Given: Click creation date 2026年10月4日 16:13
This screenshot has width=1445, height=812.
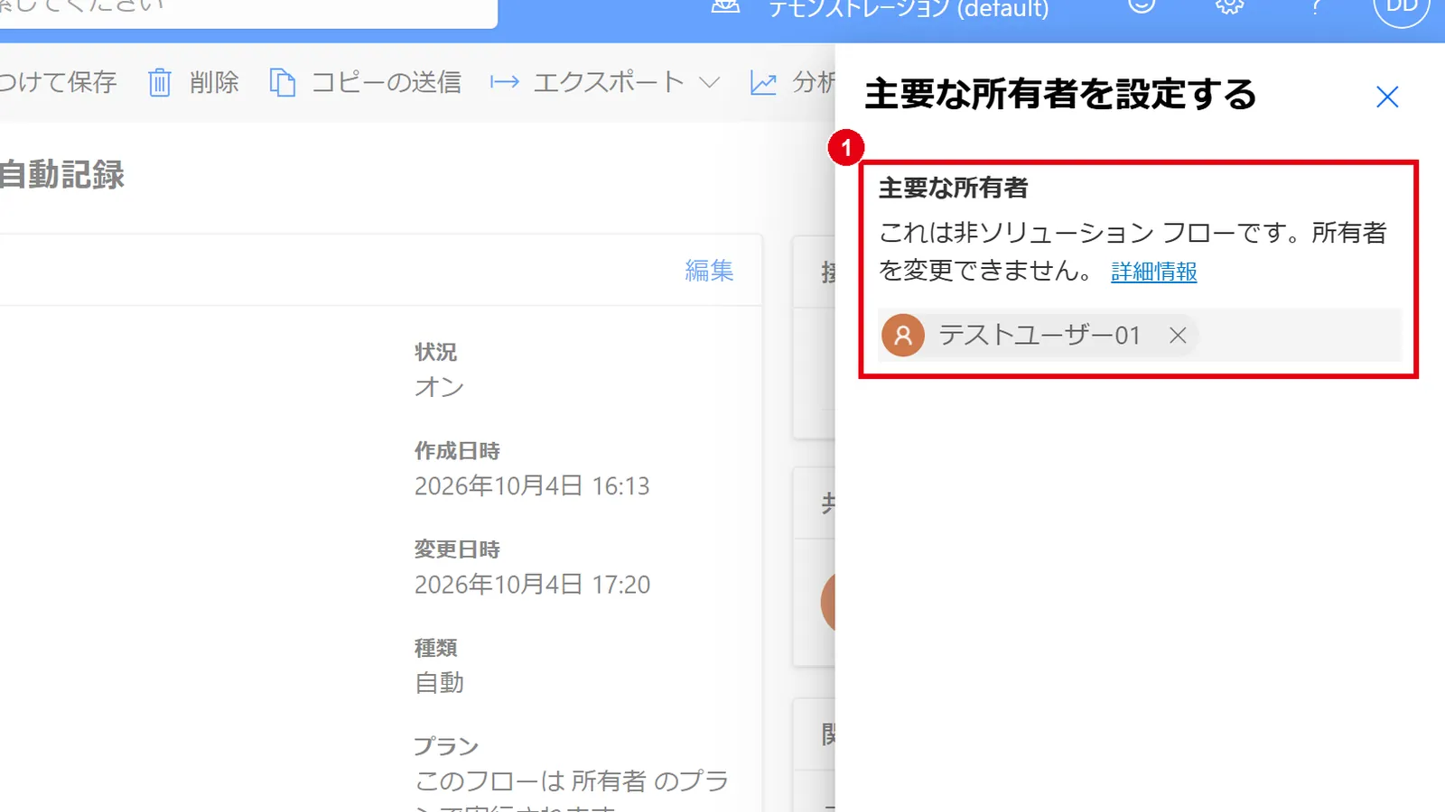Looking at the screenshot, I should tap(532, 486).
